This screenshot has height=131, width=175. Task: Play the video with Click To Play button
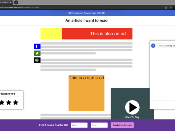pos(132,107)
